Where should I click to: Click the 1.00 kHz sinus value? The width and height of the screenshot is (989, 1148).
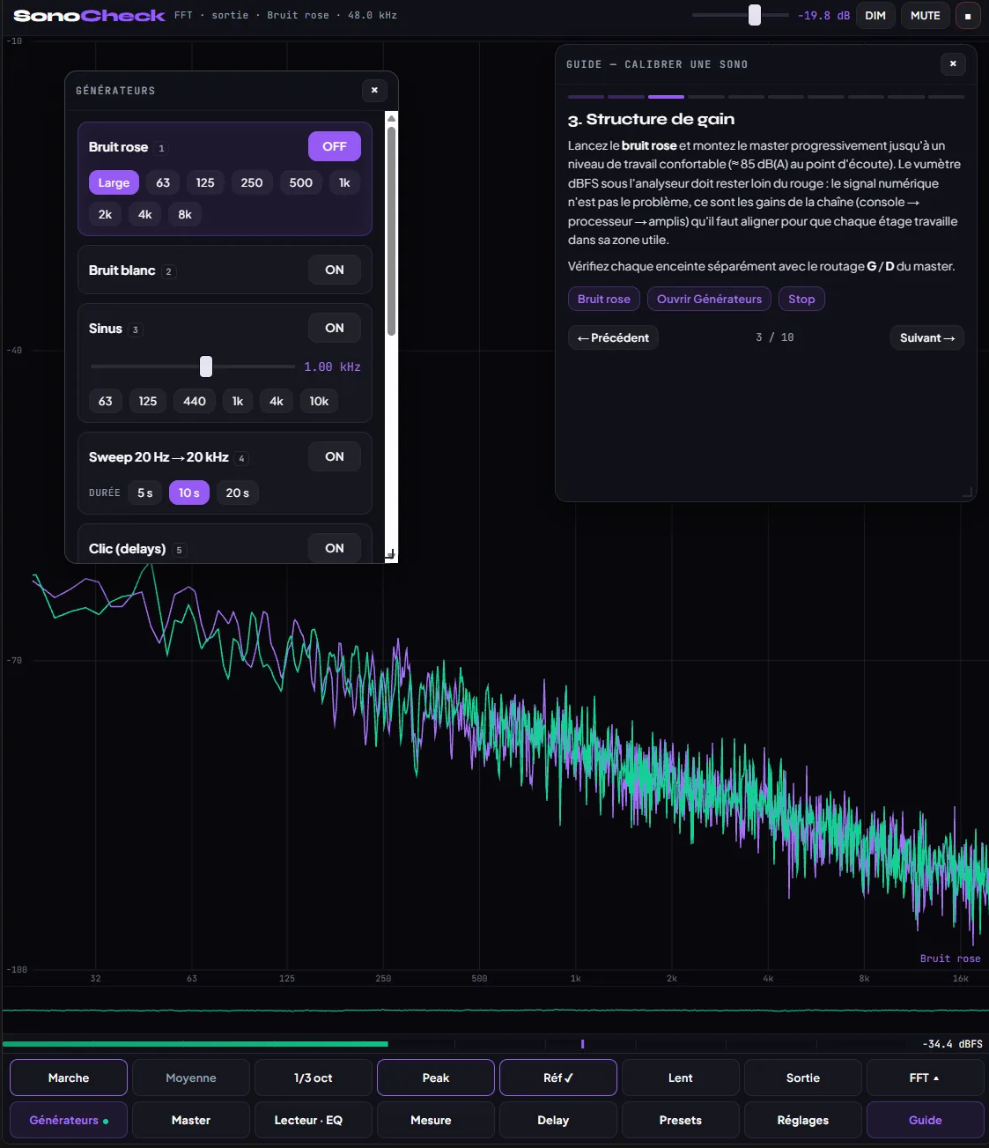pyautogui.click(x=332, y=367)
